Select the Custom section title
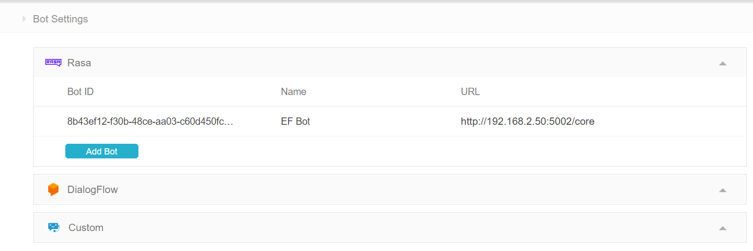Image resolution: width=753 pixels, height=251 pixels. coord(86,228)
